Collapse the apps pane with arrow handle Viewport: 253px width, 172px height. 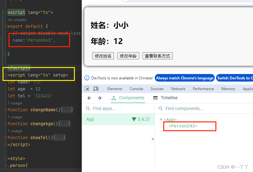click(153, 139)
